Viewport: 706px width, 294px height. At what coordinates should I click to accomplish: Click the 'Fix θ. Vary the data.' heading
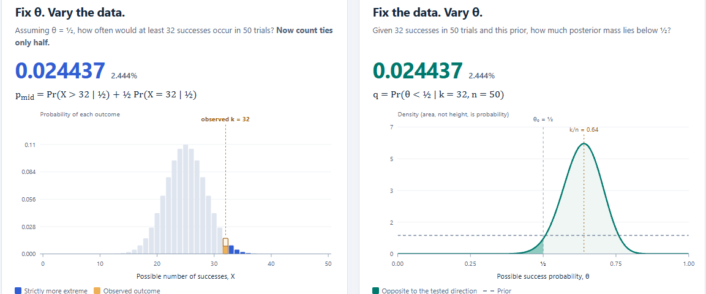pos(70,13)
